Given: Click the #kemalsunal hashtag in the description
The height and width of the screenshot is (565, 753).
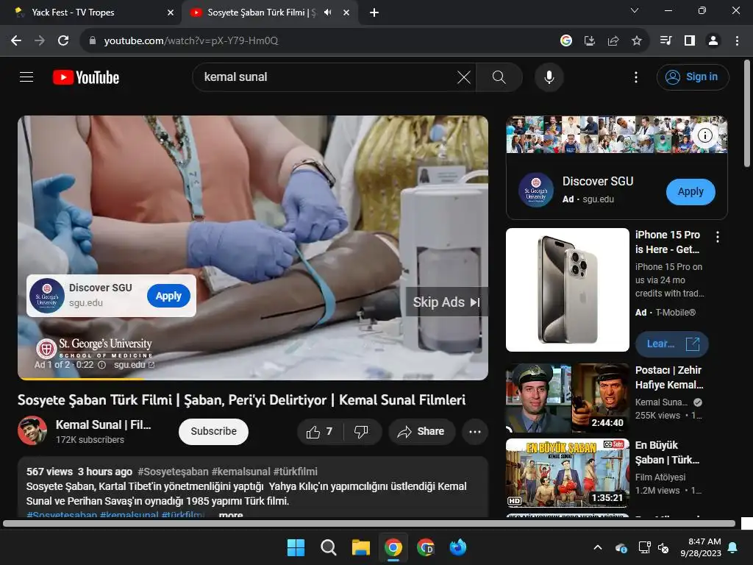Looking at the screenshot, I should [129, 514].
